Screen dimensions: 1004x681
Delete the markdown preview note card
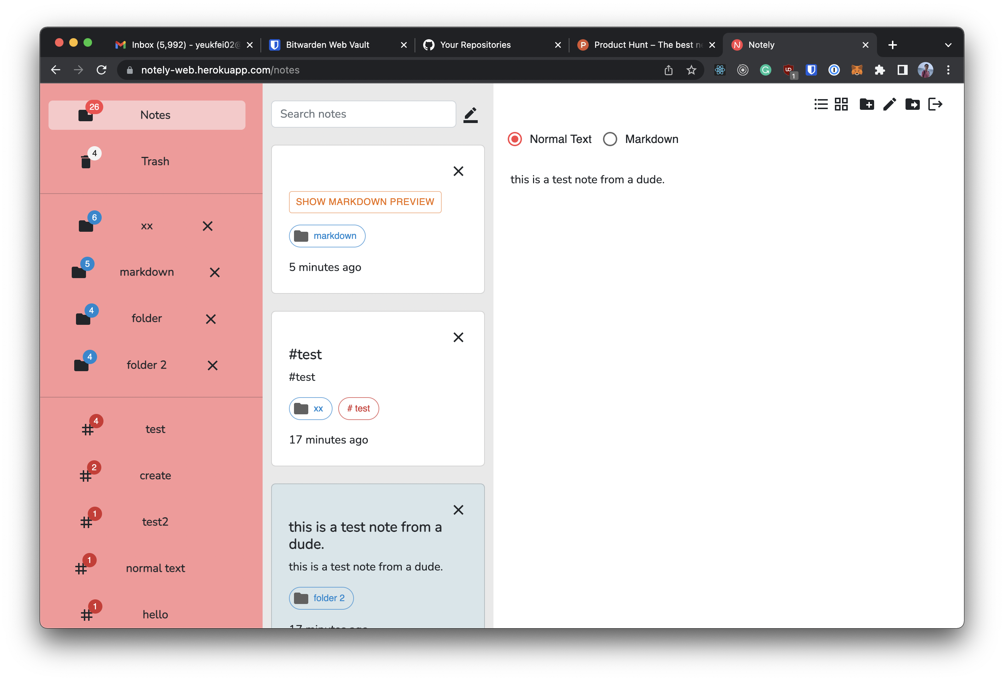(458, 171)
